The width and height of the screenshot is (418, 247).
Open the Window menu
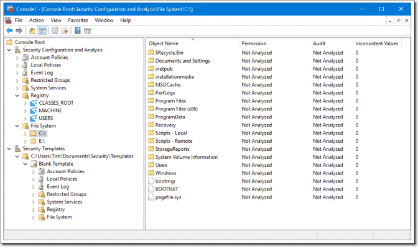[104, 20]
